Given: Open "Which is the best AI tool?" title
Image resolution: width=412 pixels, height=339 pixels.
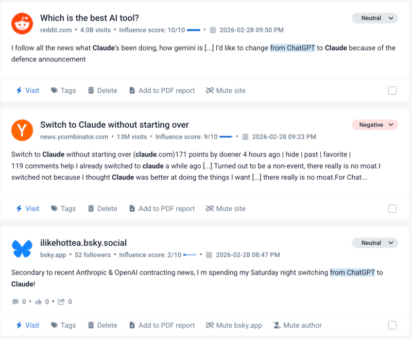Looking at the screenshot, I should (x=90, y=18).
